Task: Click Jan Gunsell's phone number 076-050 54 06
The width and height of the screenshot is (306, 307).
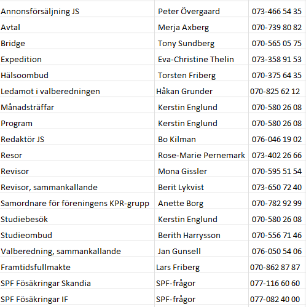Action: click(x=277, y=252)
